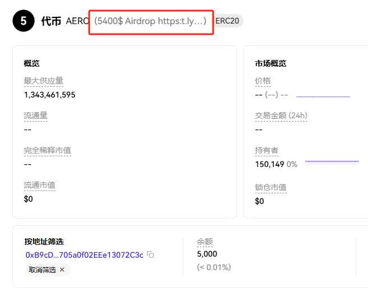Click the 余额 label
The width and height of the screenshot is (368, 288).
(204, 241)
